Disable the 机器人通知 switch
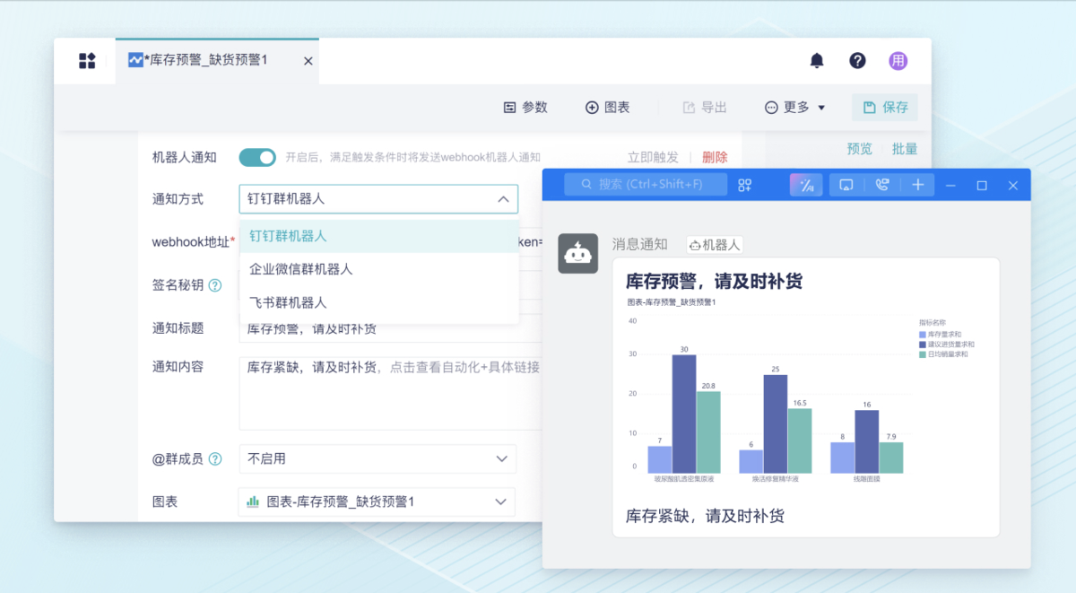 pos(257,156)
